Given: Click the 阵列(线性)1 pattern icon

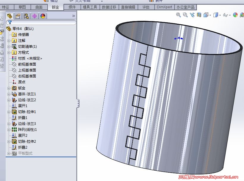Looking at the screenshot, I should pos(14,129).
